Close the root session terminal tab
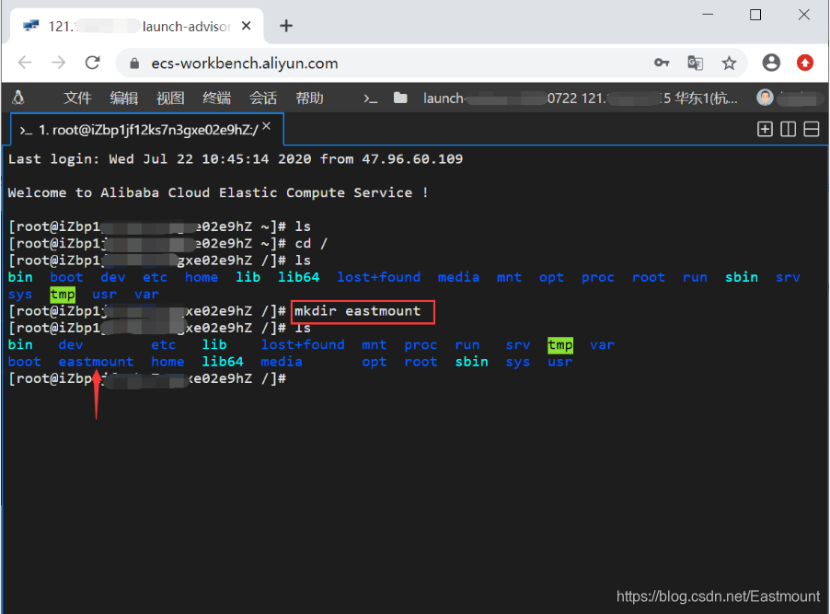The image size is (830, 614). coord(266,126)
